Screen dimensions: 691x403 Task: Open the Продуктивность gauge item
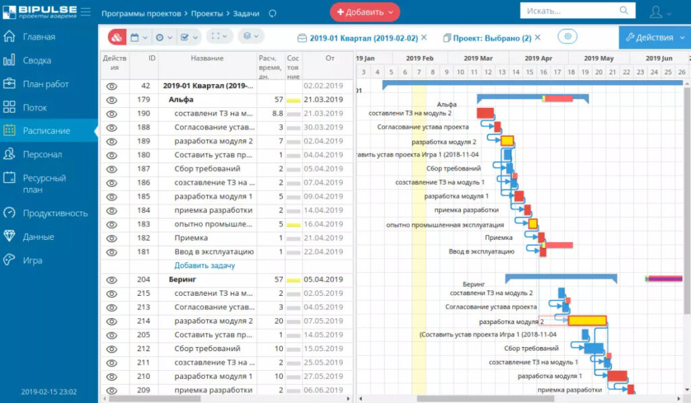tap(55, 213)
